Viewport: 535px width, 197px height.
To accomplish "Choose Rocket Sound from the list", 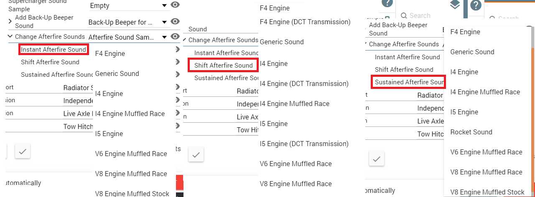I will (x=471, y=132).
